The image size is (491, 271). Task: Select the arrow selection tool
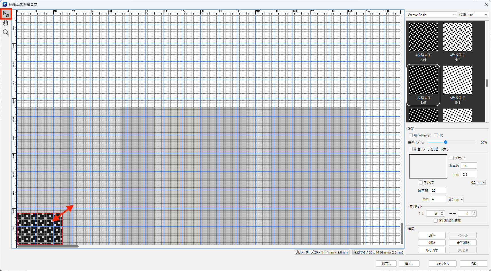[6, 14]
